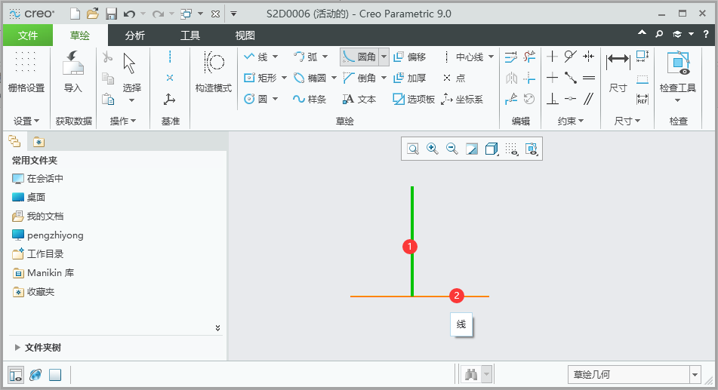Click the close window icon in quick access toolbar
The image size is (718, 390).
tap(215, 14)
